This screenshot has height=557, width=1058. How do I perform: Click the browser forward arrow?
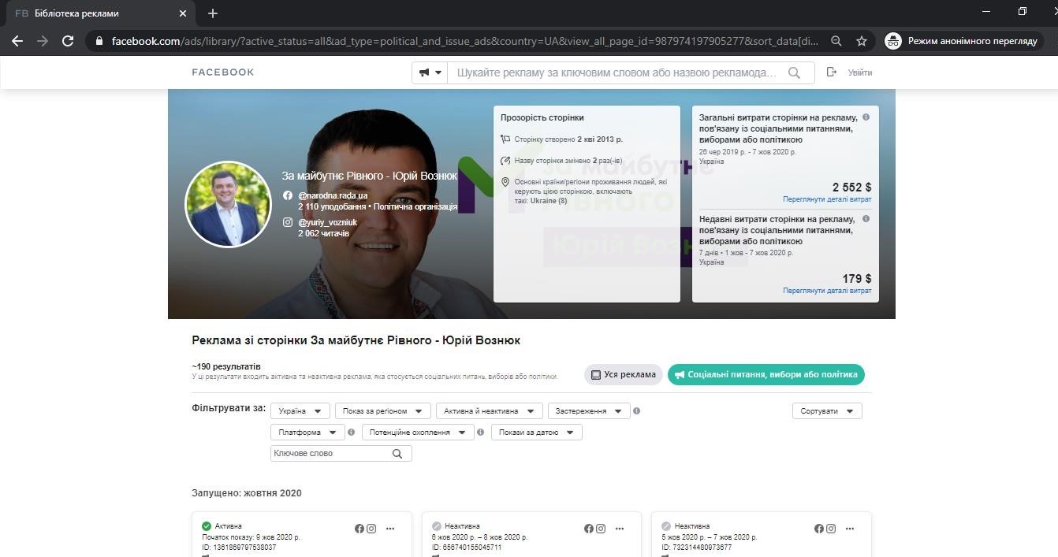pos(43,41)
